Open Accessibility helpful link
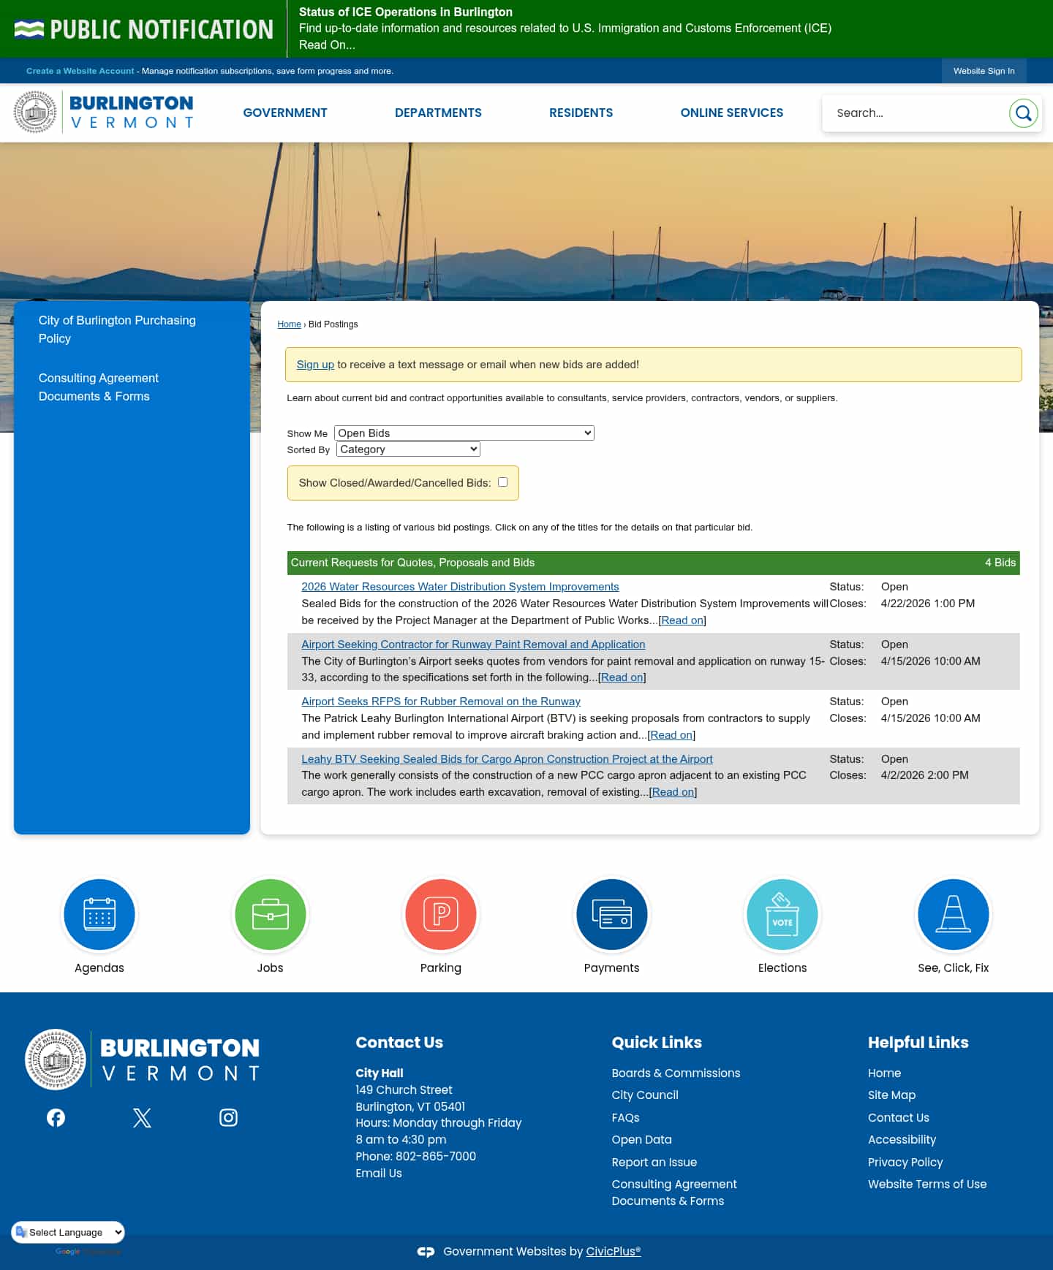 [902, 1139]
